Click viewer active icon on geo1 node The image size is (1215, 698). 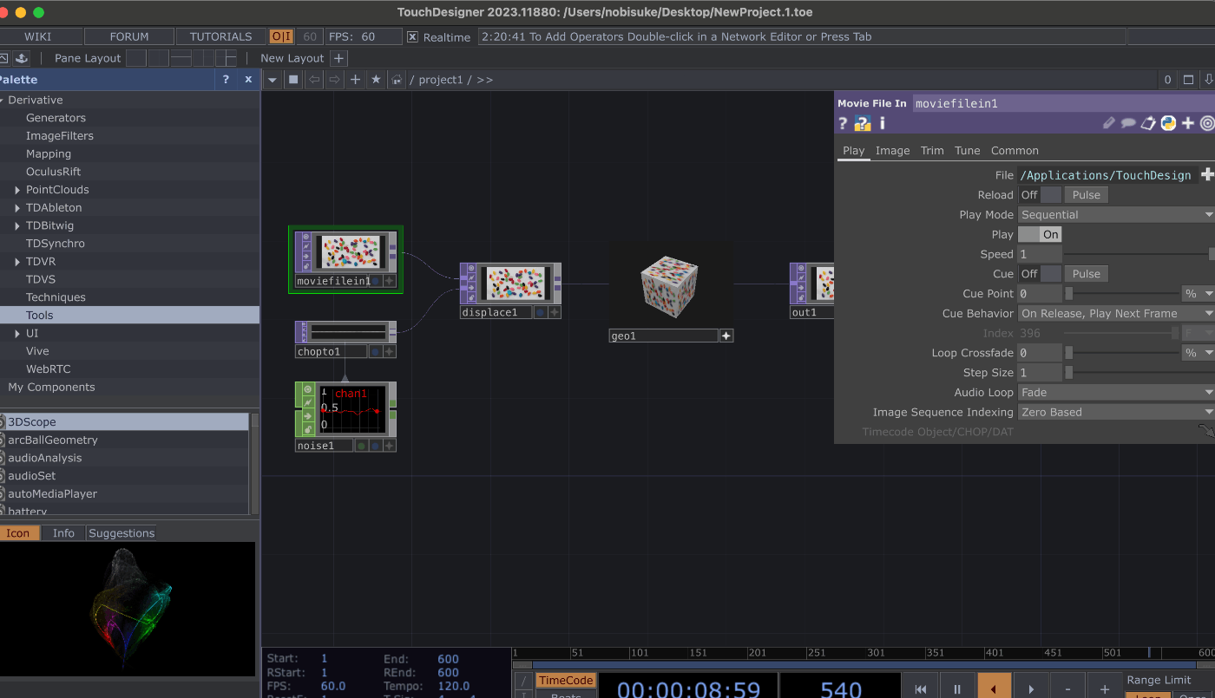[726, 336]
